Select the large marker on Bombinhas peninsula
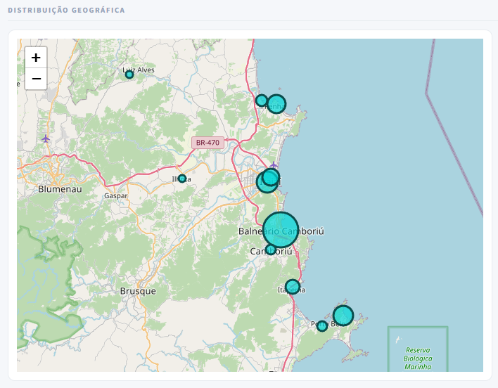498x388 pixels. pos(343,315)
